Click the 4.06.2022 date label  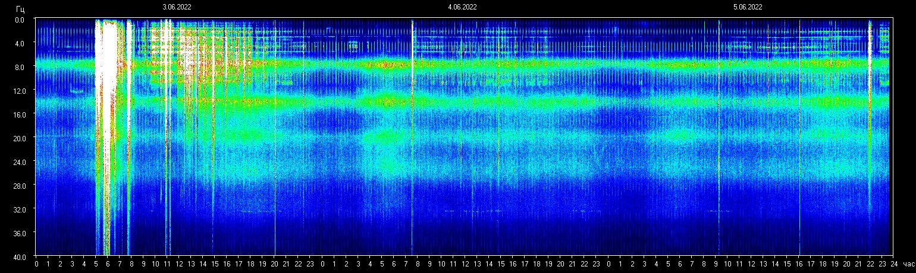[462, 7]
